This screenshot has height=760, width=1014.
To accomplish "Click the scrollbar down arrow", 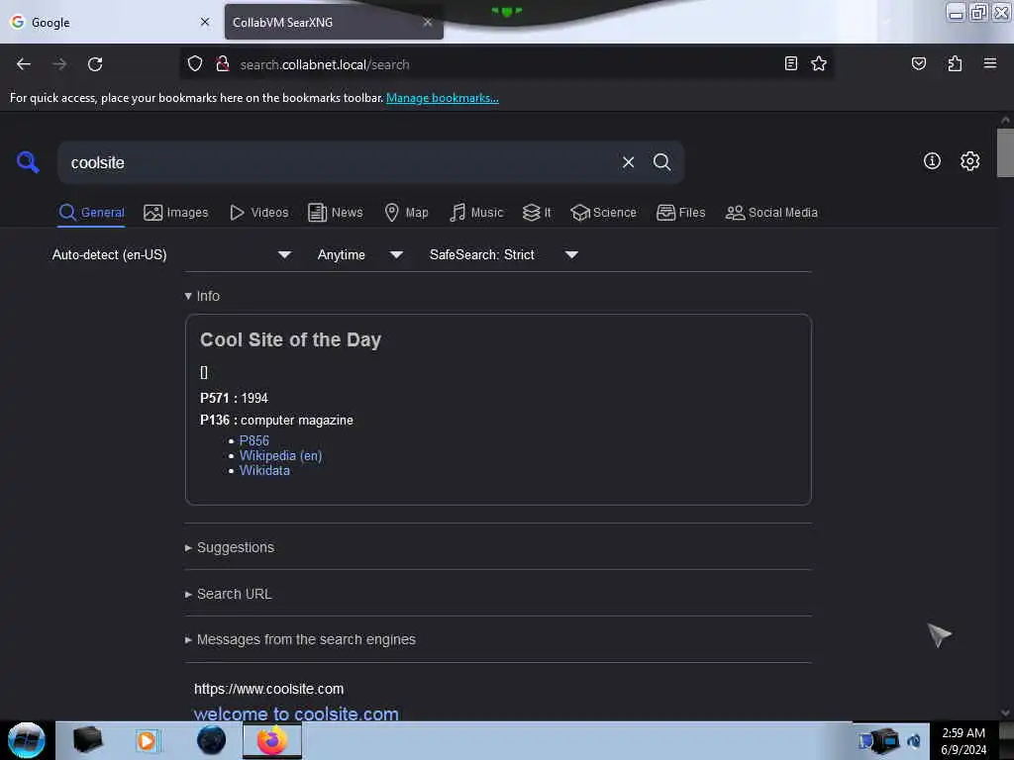I will [1005, 712].
